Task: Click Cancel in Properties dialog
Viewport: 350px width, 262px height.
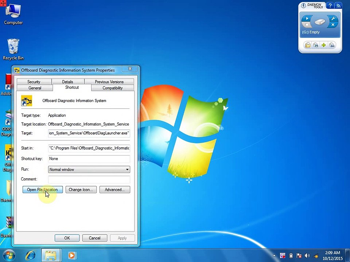Action: (95, 238)
